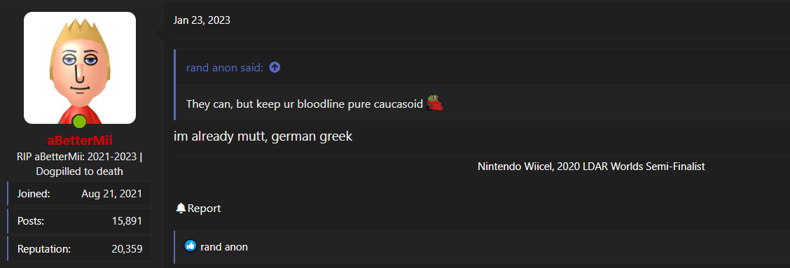Click the Nintendo Wiicel signature text
This screenshot has width=790, height=268.
click(x=591, y=167)
